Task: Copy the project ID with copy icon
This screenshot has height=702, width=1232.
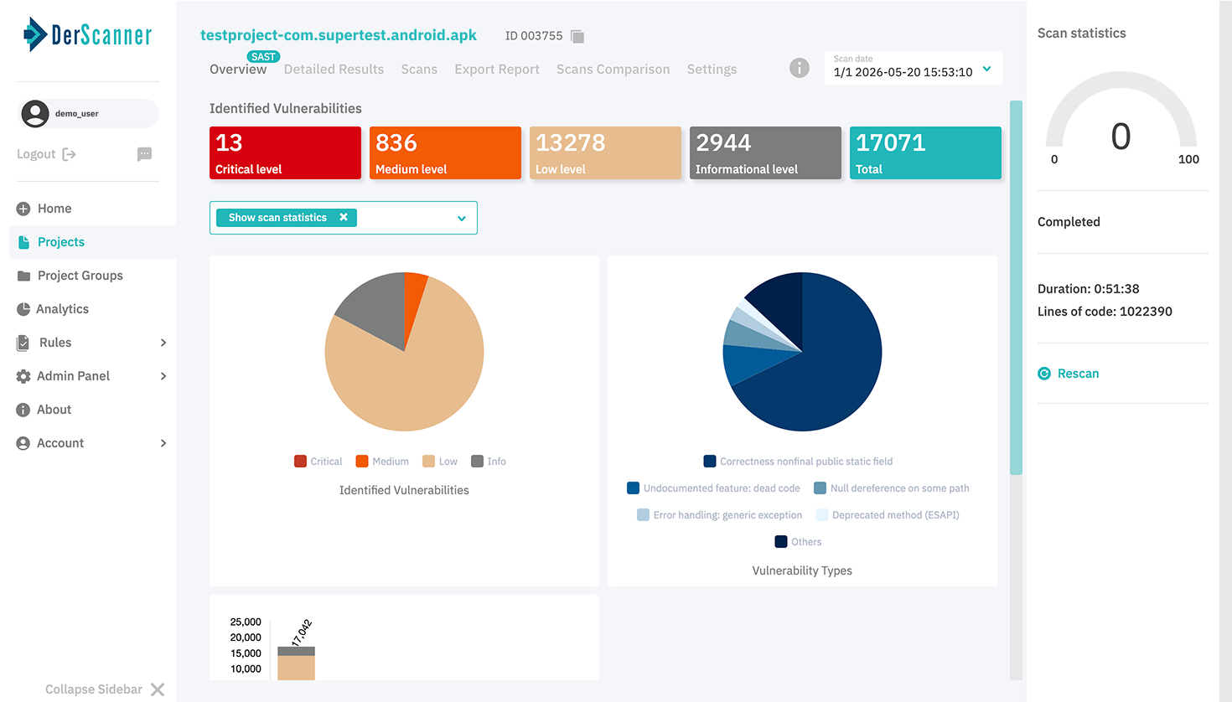Action: pyautogui.click(x=577, y=36)
